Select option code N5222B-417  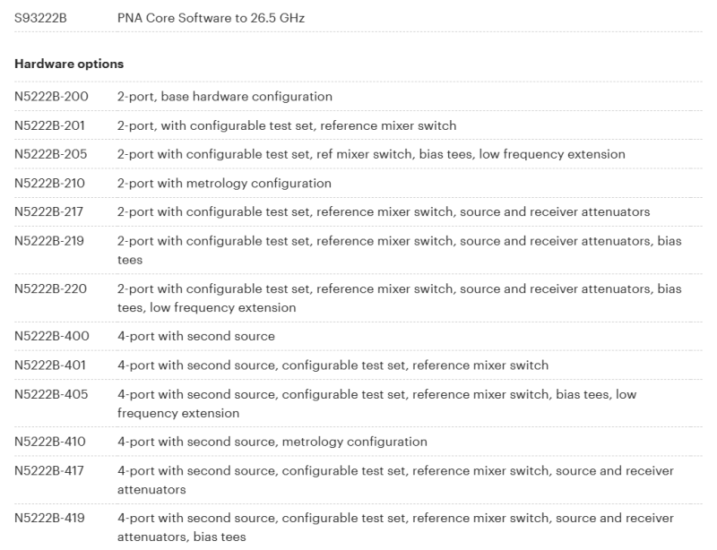coord(50,470)
